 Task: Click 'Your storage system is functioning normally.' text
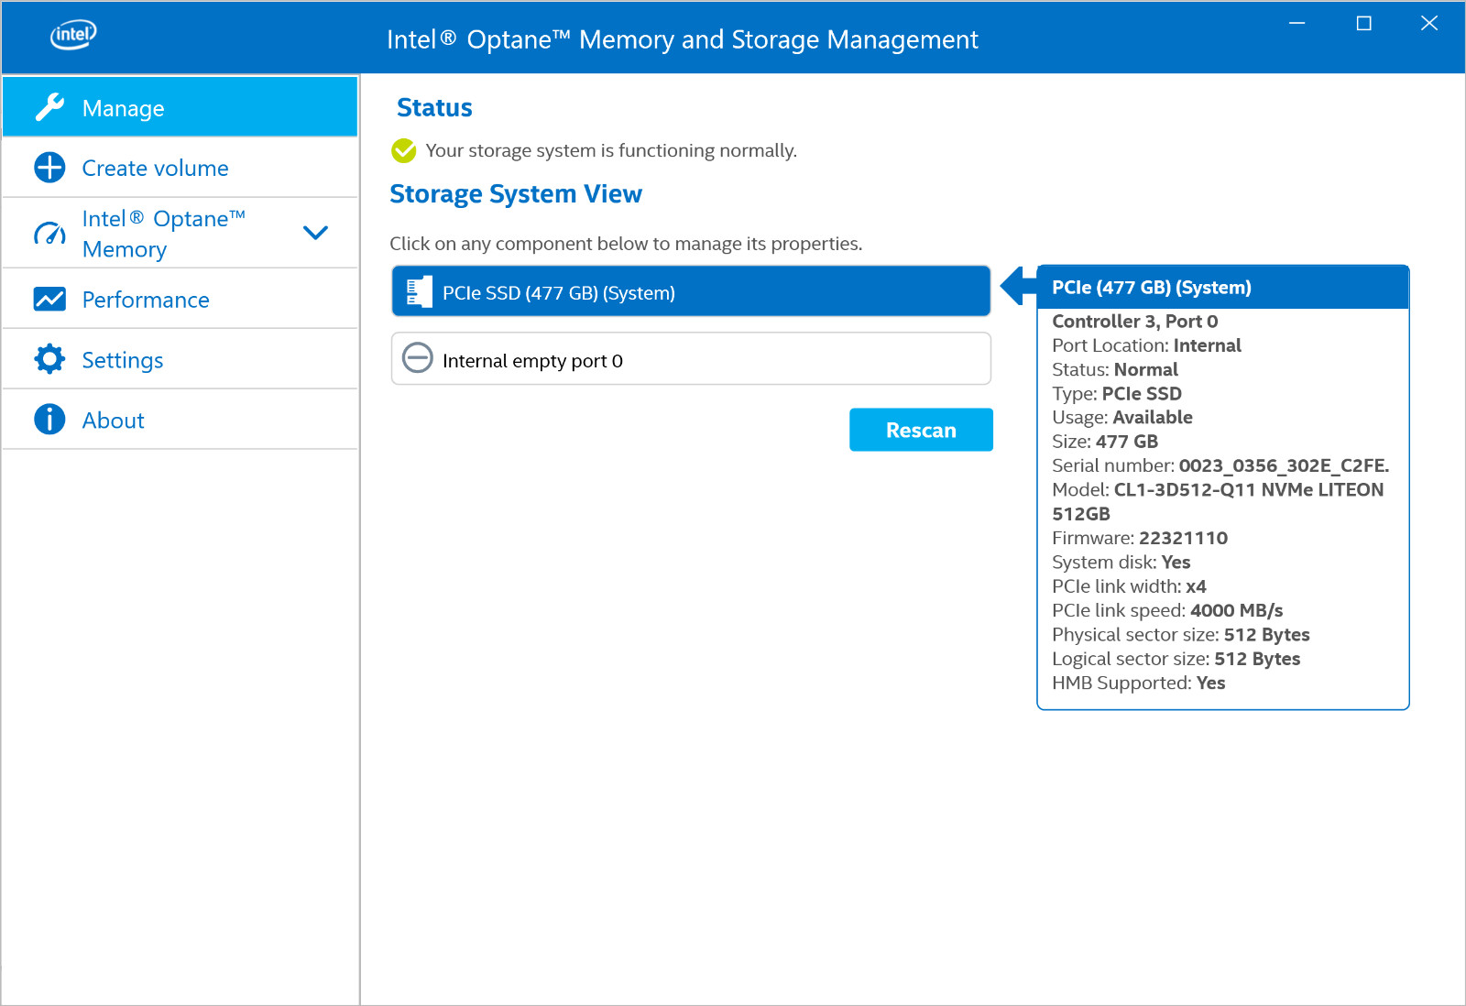(611, 150)
